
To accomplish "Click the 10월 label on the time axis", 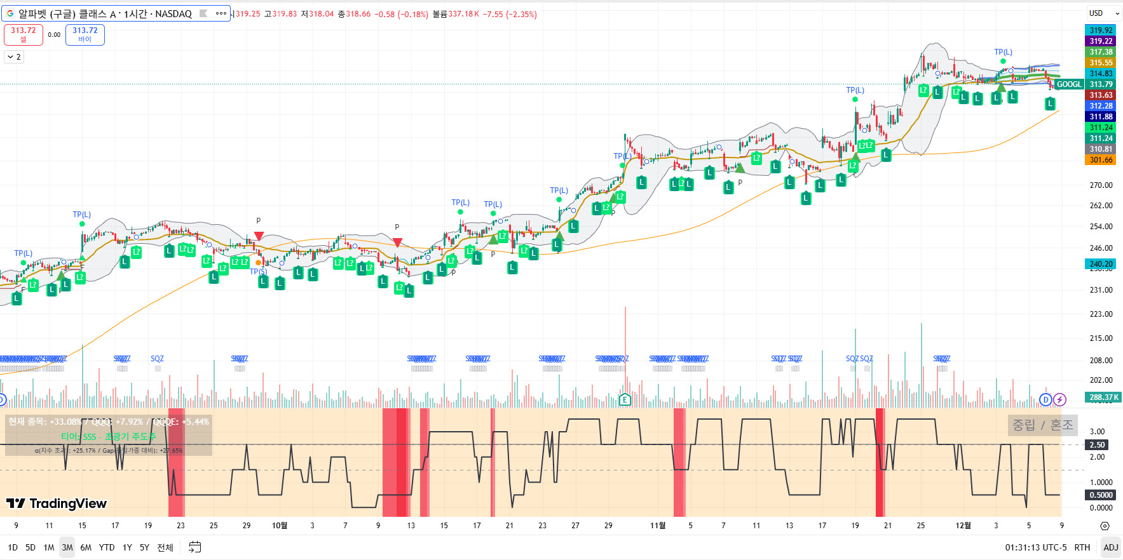I will coord(280,526).
